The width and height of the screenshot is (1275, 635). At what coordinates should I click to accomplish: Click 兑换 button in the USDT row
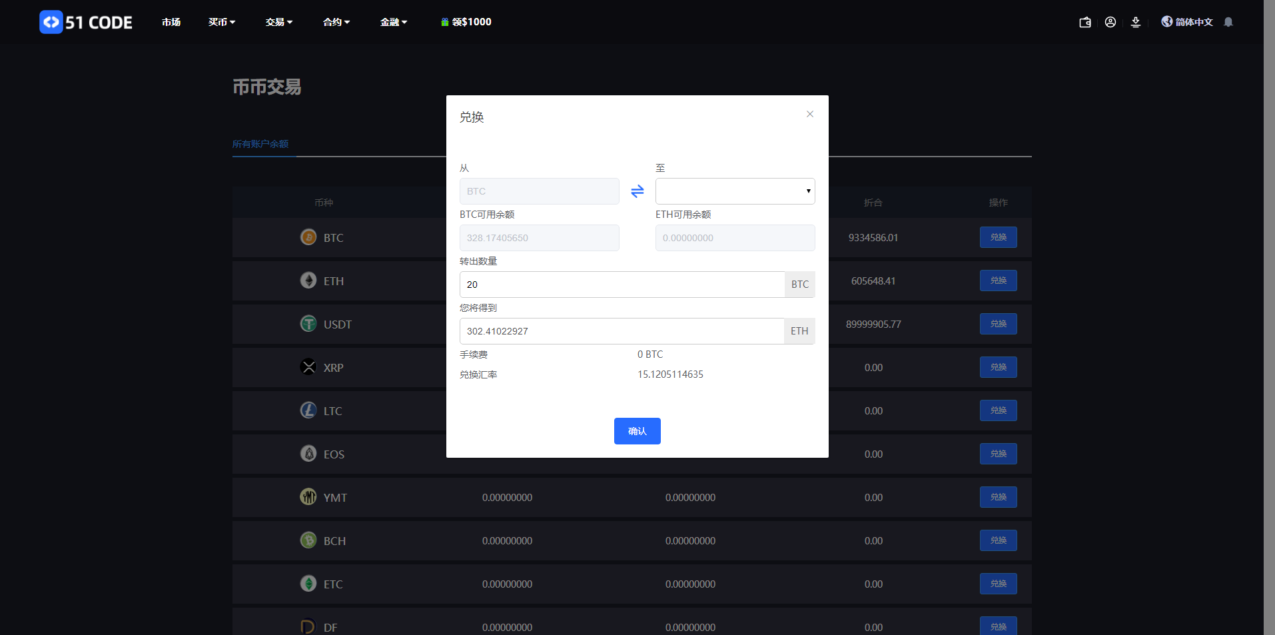(x=999, y=324)
